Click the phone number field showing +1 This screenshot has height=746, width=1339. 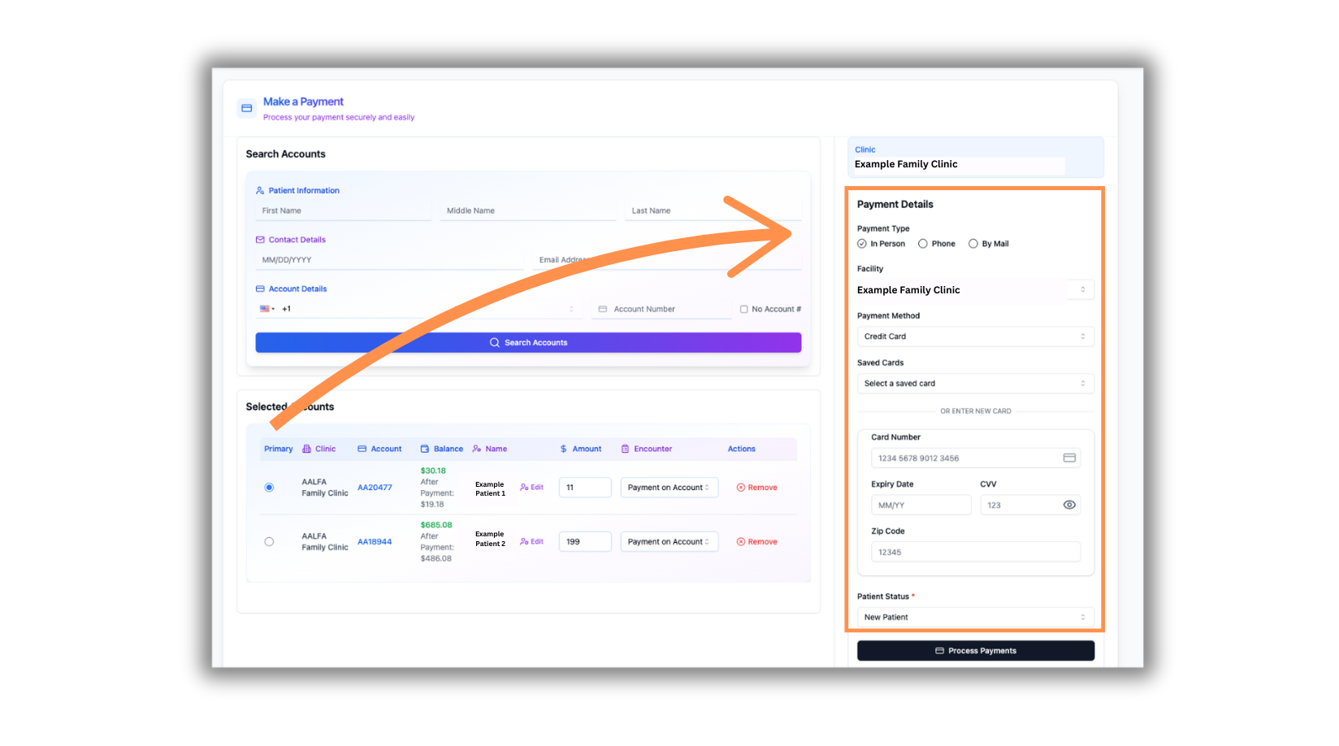tap(349, 309)
